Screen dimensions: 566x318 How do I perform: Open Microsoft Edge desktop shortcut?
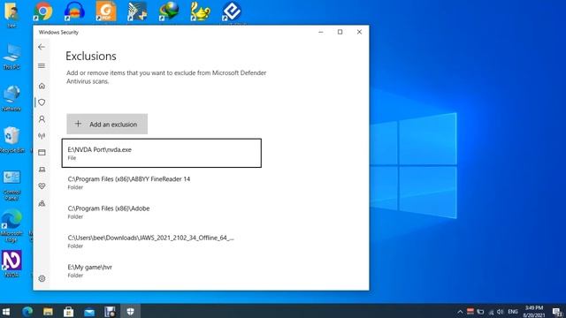click(11, 226)
